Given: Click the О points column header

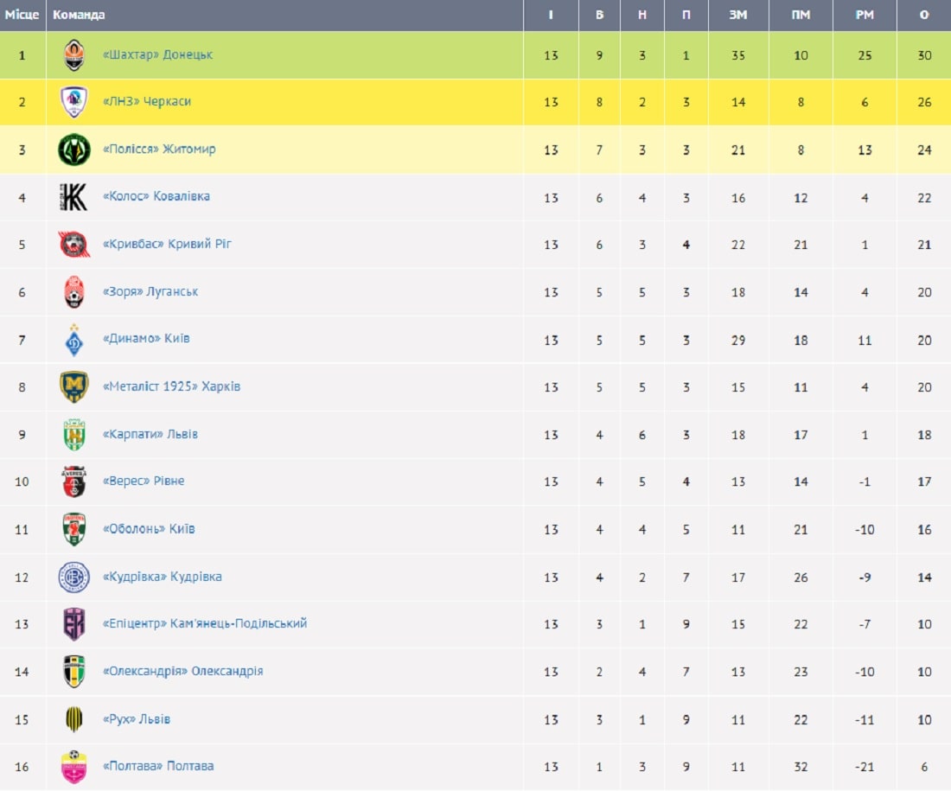Looking at the screenshot, I should [x=924, y=15].
